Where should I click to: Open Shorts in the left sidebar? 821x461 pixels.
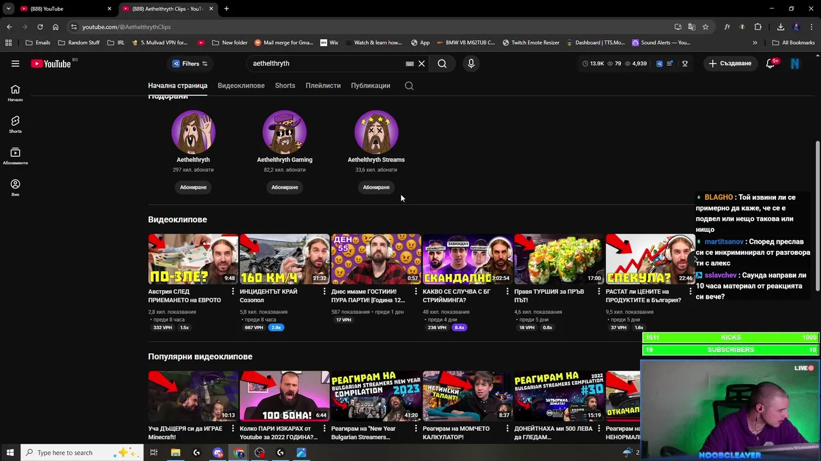click(15, 124)
